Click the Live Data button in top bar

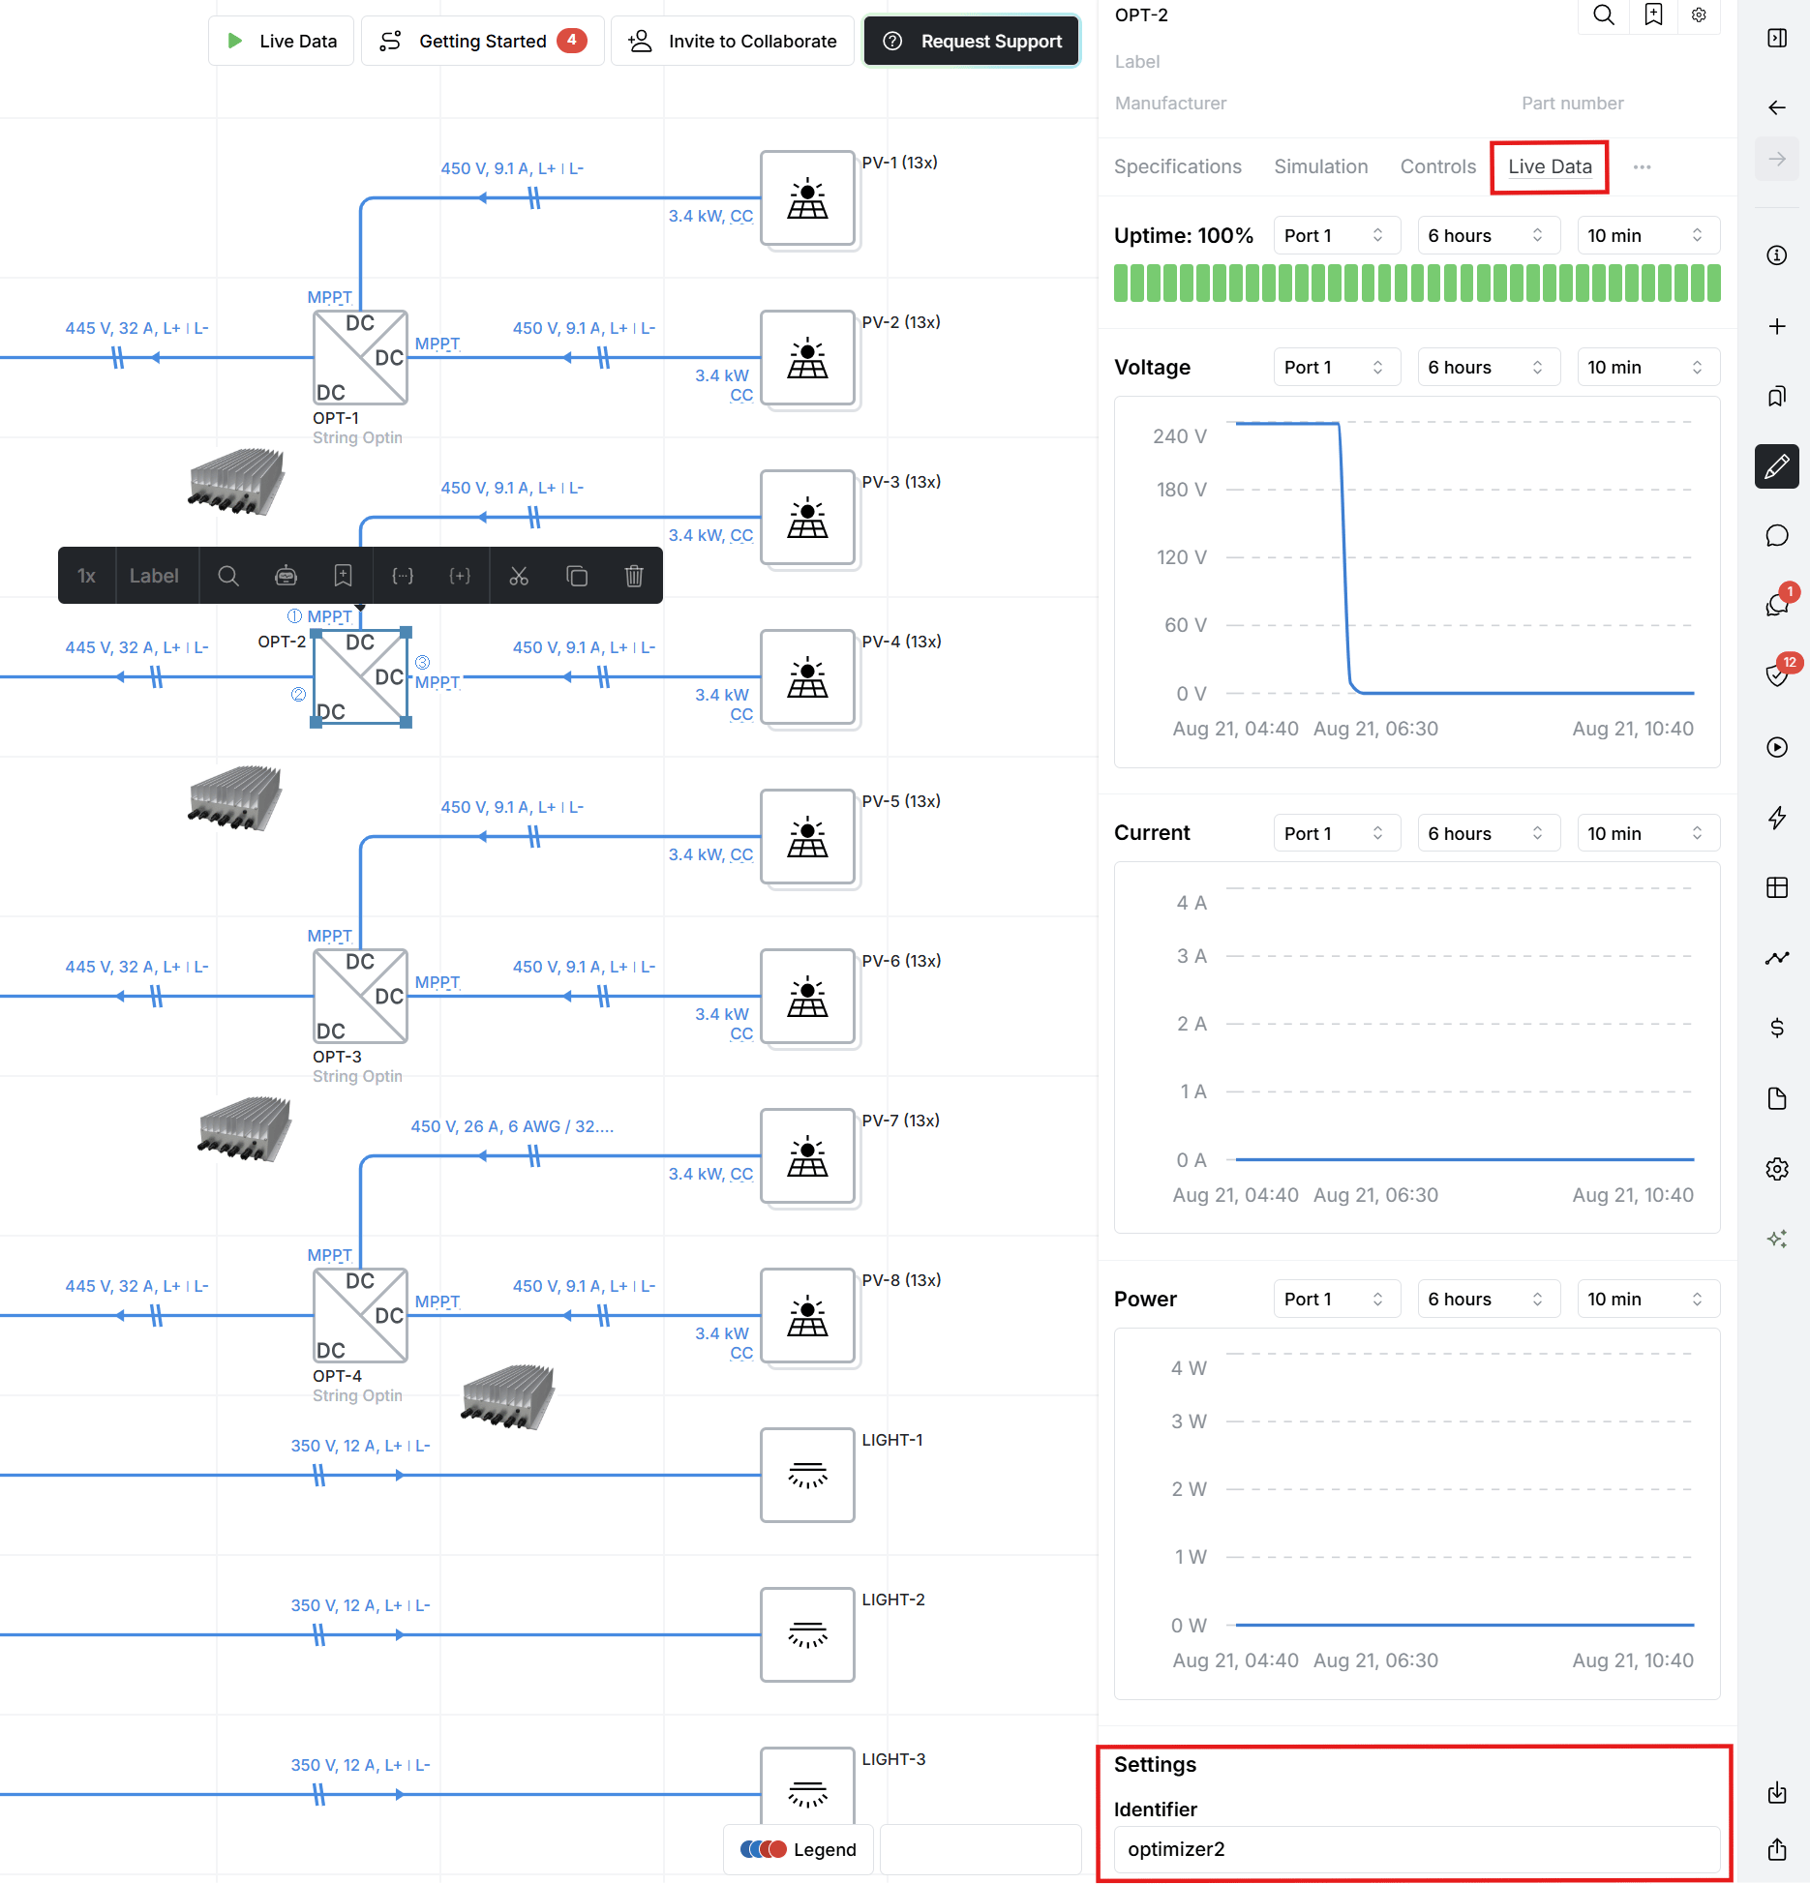[x=281, y=41]
